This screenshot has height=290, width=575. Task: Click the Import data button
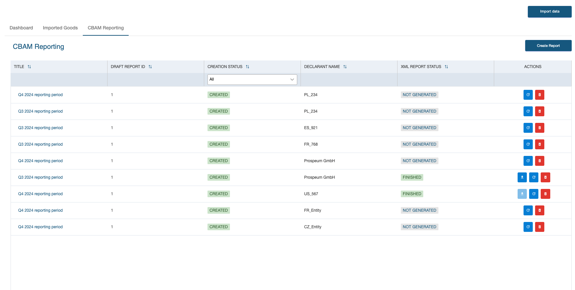tap(550, 12)
